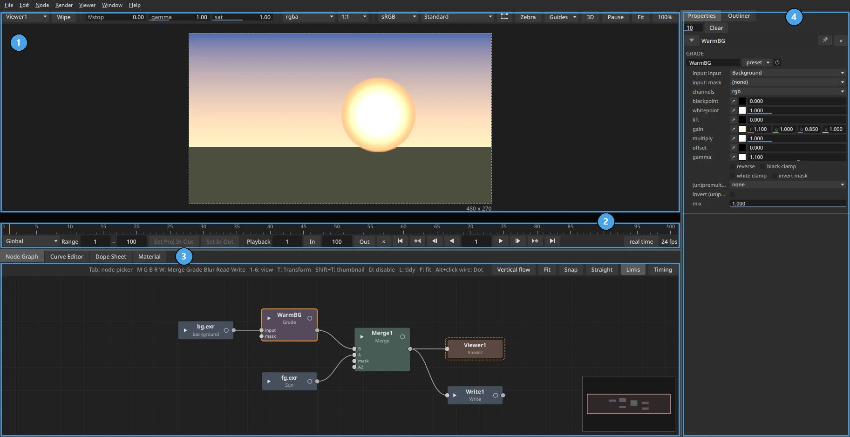
Task: Enable the reverse checkbox
Action: pos(733,166)
